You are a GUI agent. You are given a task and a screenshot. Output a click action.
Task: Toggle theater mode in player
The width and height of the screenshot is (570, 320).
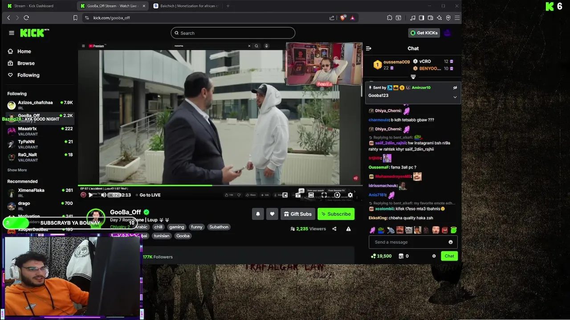click(311, 195)
